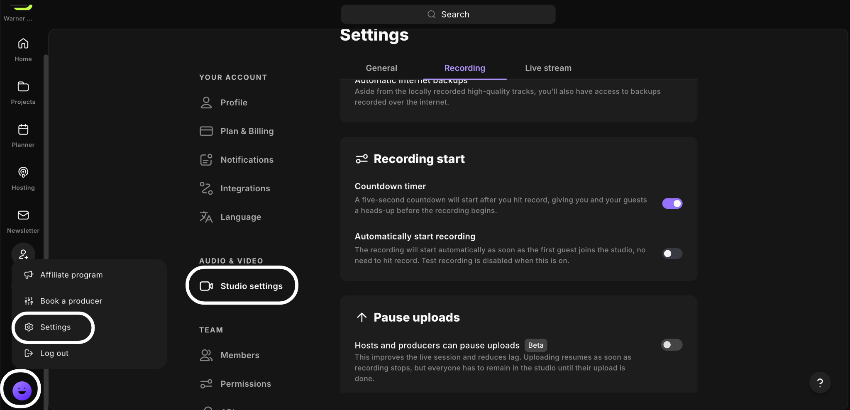Viewport: 850px width, 410px height.
Task: Click the Log out arrow icon
Action: pyautogui.click(x=29, y=353)
